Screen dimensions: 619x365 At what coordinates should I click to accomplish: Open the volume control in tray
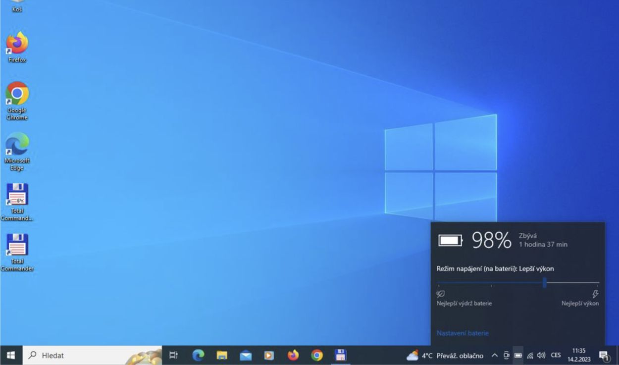[x=541, y=355]
